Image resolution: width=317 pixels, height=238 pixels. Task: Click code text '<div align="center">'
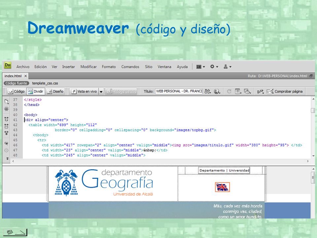[x=46, y=120]
